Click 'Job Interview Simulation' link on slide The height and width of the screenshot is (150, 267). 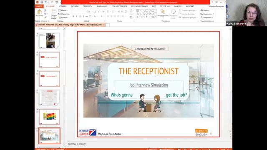(x=149, y=85)
